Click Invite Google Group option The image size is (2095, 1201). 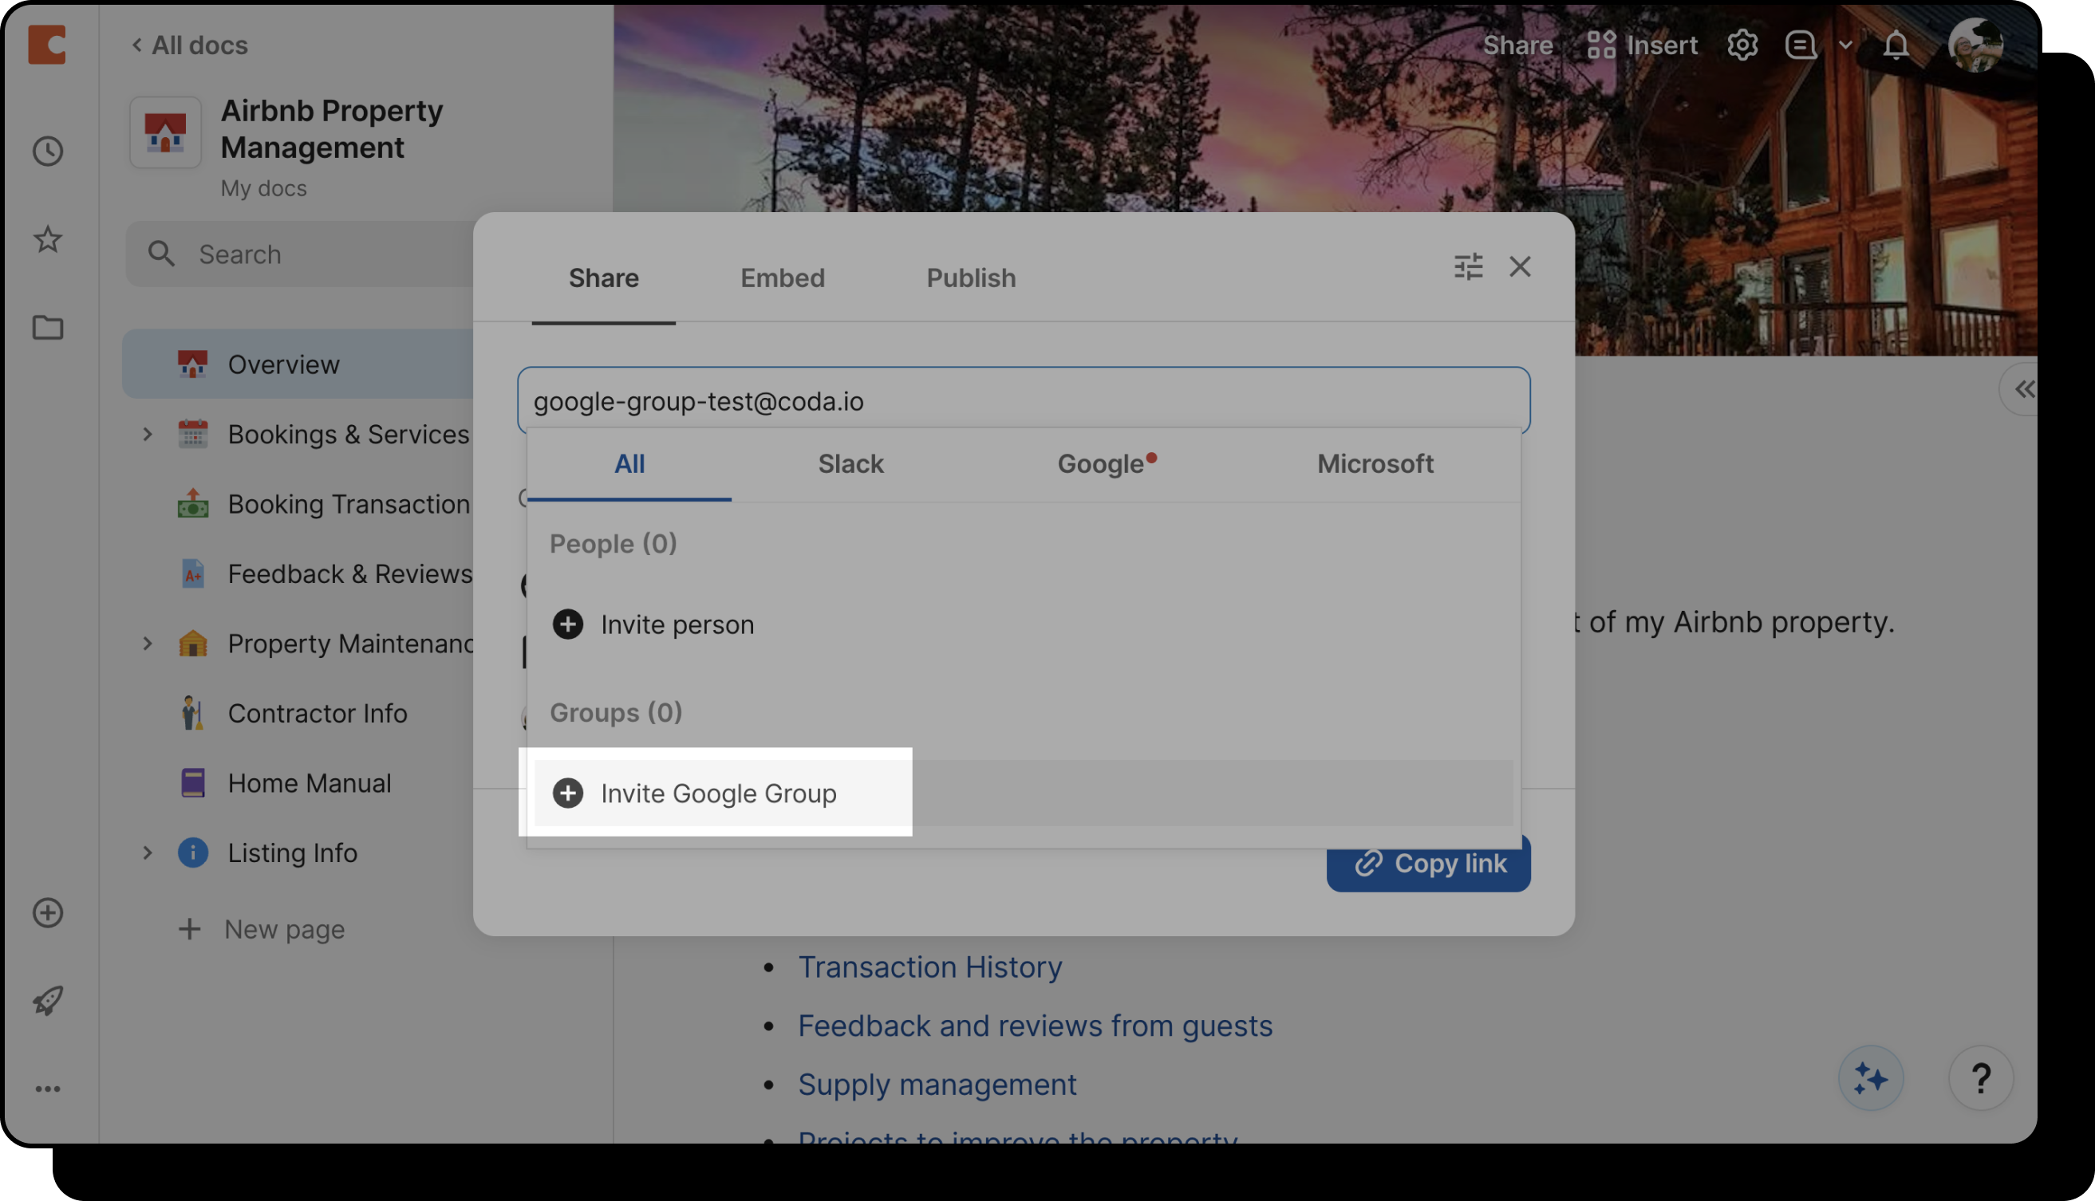click(717, 793)
